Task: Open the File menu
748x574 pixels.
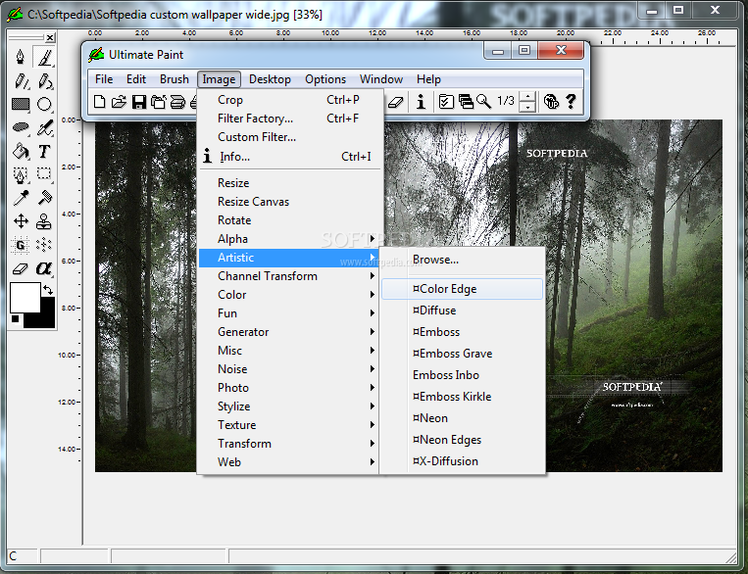Action: click(x=104, y=79)
